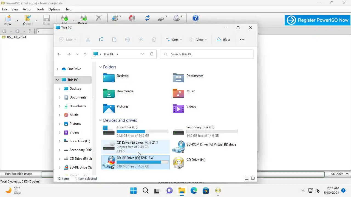
Task: Select Local Disk (C:) drive tile
Action: click(135, 131)
